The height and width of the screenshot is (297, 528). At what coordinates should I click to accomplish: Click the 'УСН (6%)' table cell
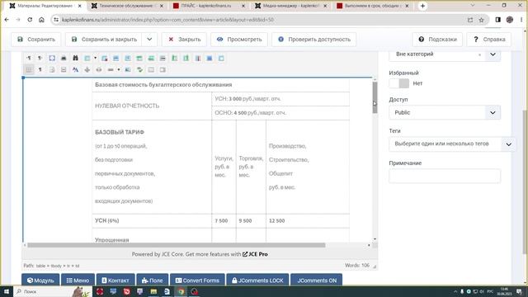pos(152,221)
